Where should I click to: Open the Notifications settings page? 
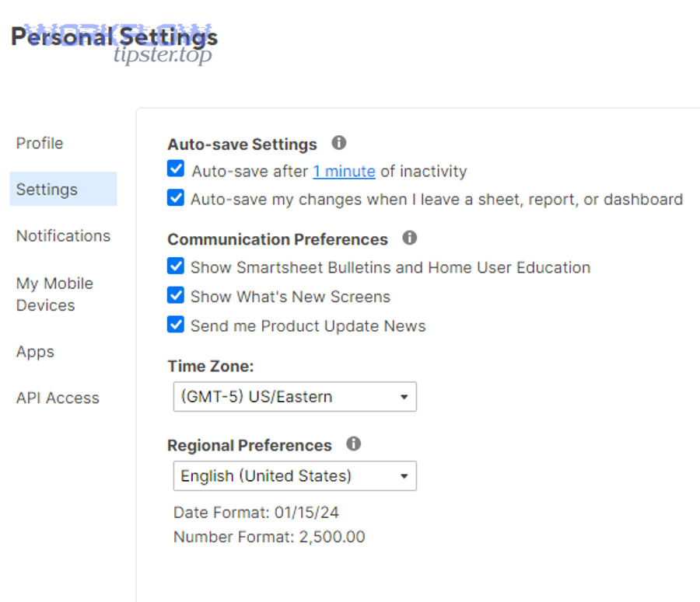tap(62, 235)
